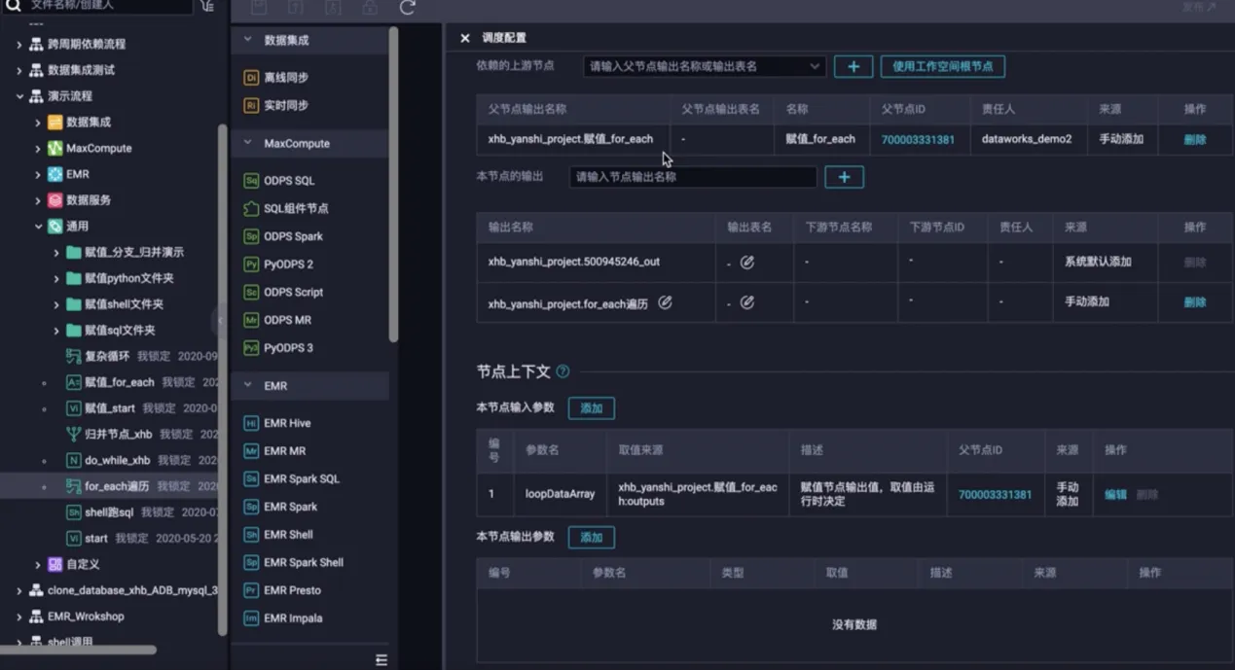Select the 实时同步 node icon
The width and height of the screenshot is (1235, 670).
pyautogui.click(x=251, y=105)
